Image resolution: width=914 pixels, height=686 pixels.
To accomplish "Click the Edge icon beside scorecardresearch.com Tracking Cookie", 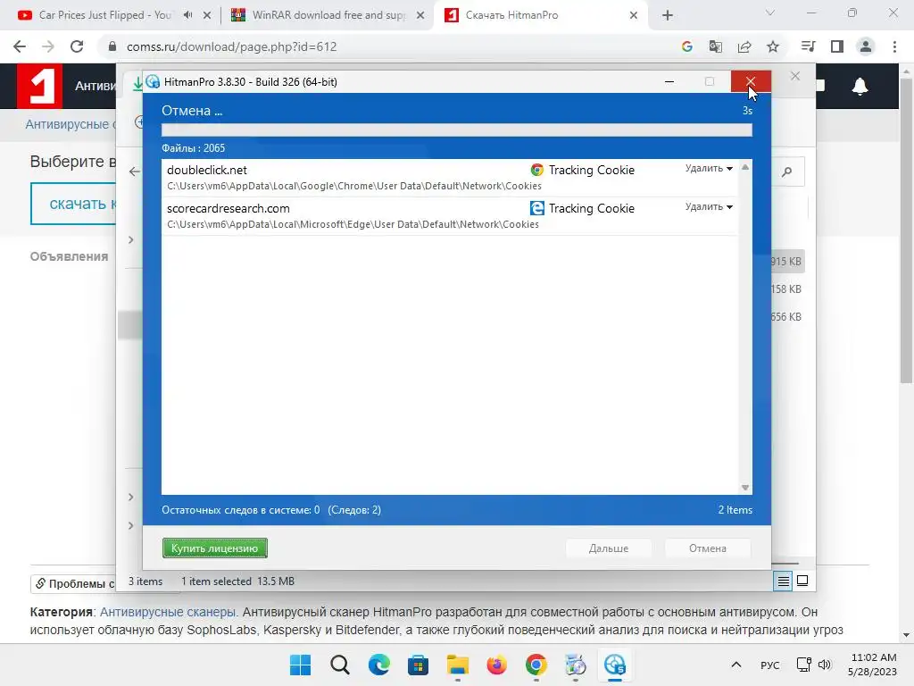I will pos(536,208).
